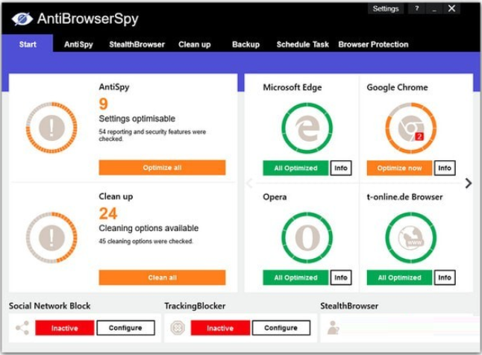
Task: Show previous browsers with left arrow
Action: click(x=249, y=183)
